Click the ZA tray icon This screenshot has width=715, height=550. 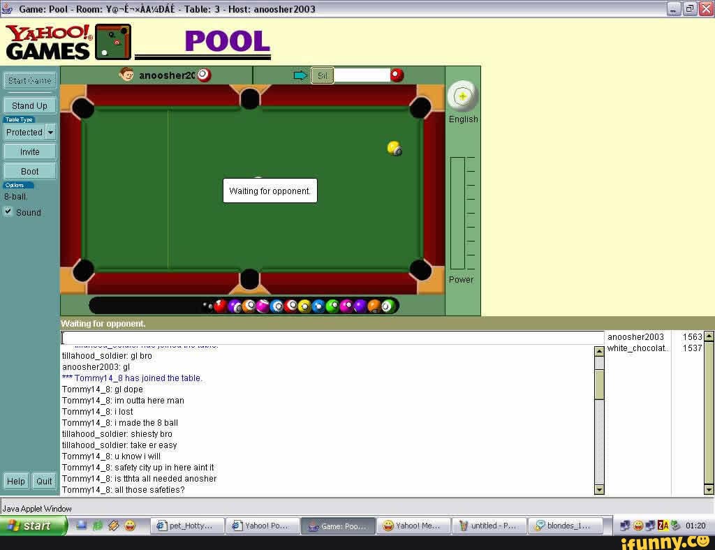click(663, 526)
